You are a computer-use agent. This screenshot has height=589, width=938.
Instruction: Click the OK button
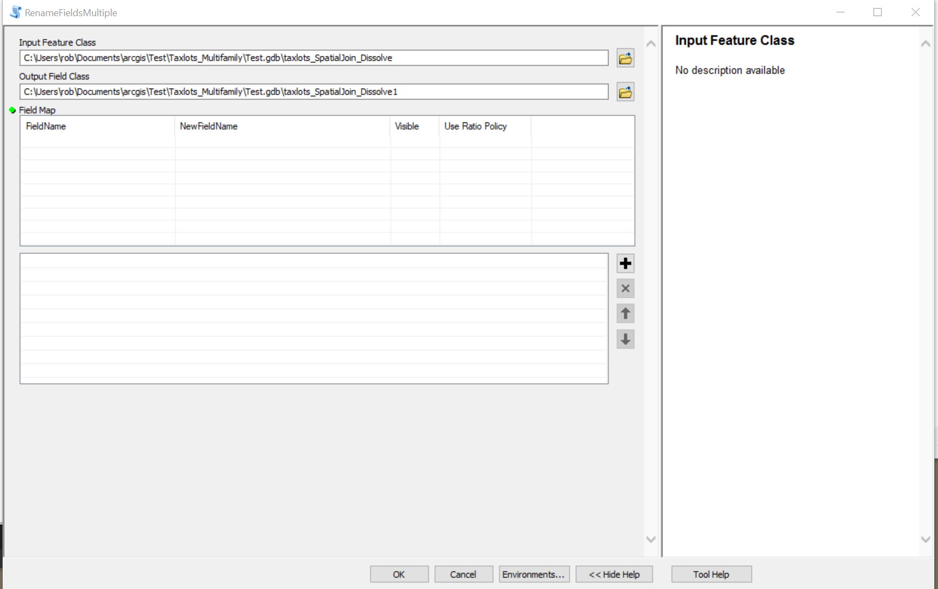point(399,574)
